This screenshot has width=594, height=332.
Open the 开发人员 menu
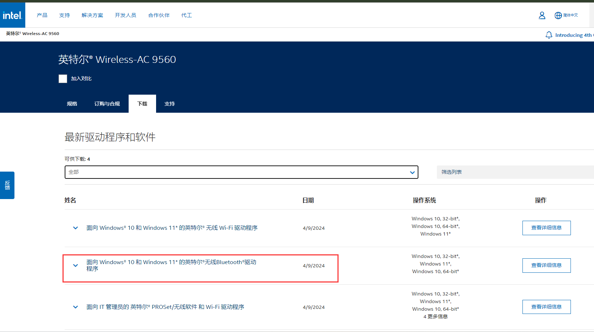click(125, 15)
